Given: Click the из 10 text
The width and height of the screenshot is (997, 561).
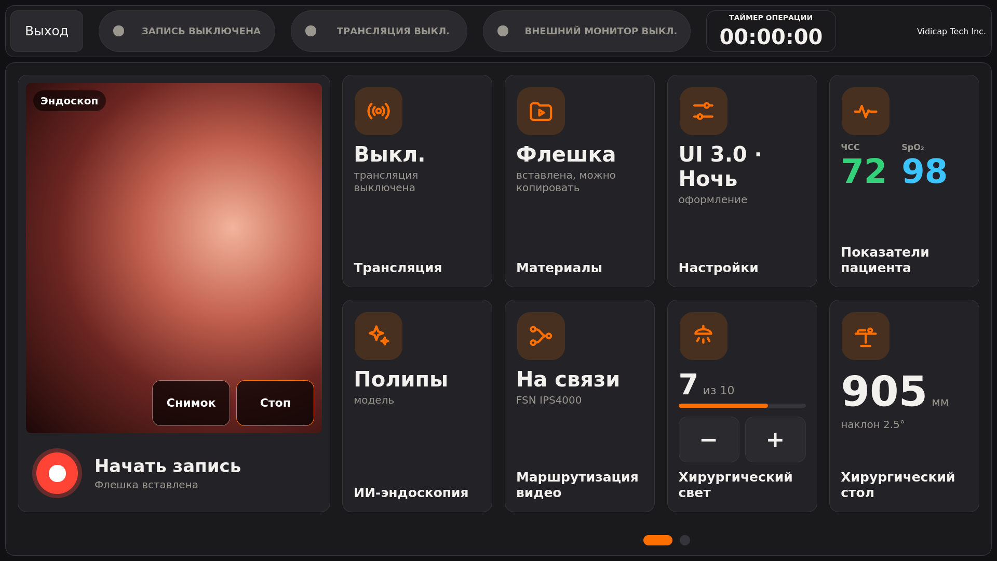Looking at the screenshot, I should click(719, 391).
